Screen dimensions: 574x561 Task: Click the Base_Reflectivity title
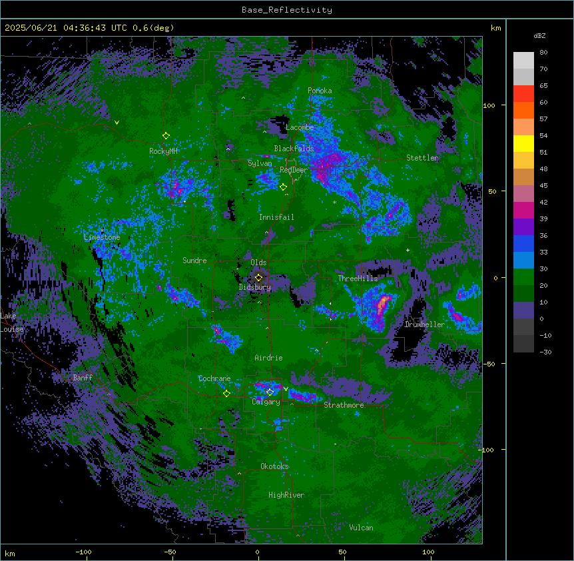pos(287,10)
